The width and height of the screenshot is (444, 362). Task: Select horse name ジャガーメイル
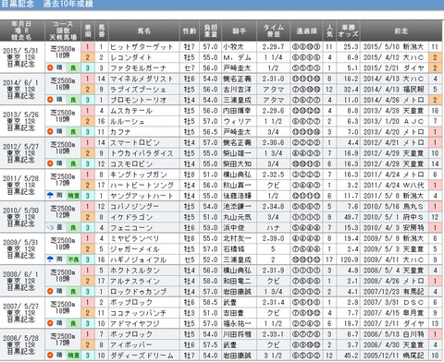[135, 249]
